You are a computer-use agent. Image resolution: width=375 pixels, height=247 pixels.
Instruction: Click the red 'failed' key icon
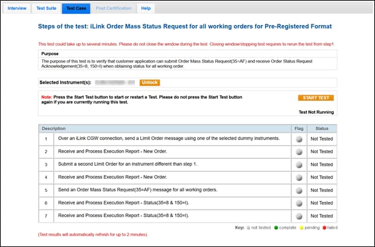pos(324,228)
